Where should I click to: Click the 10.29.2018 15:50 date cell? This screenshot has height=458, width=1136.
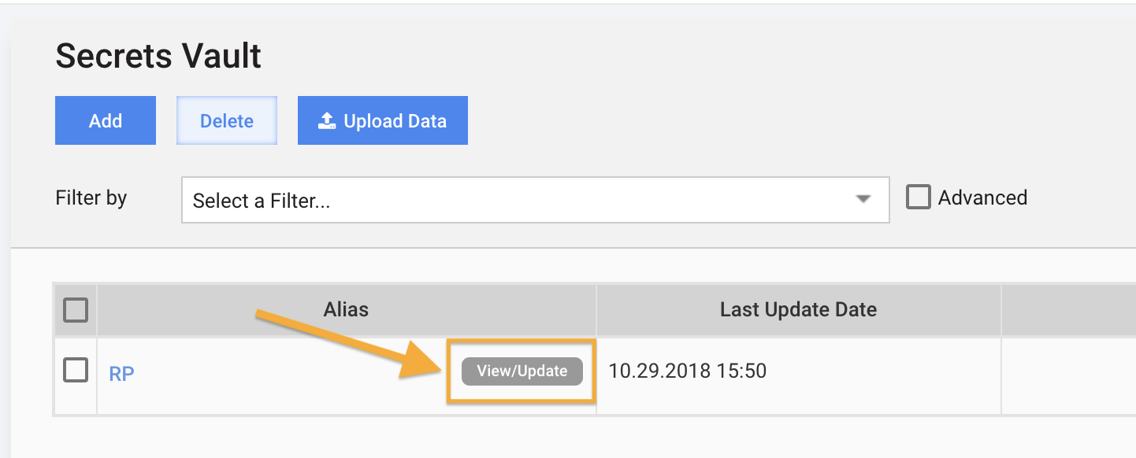(687, 371)
